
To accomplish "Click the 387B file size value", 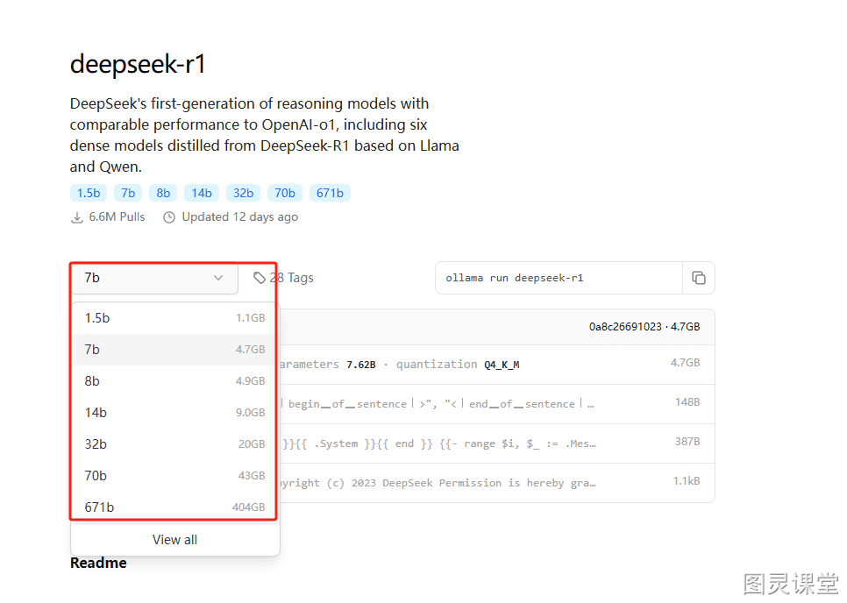I will coord(687,442).
